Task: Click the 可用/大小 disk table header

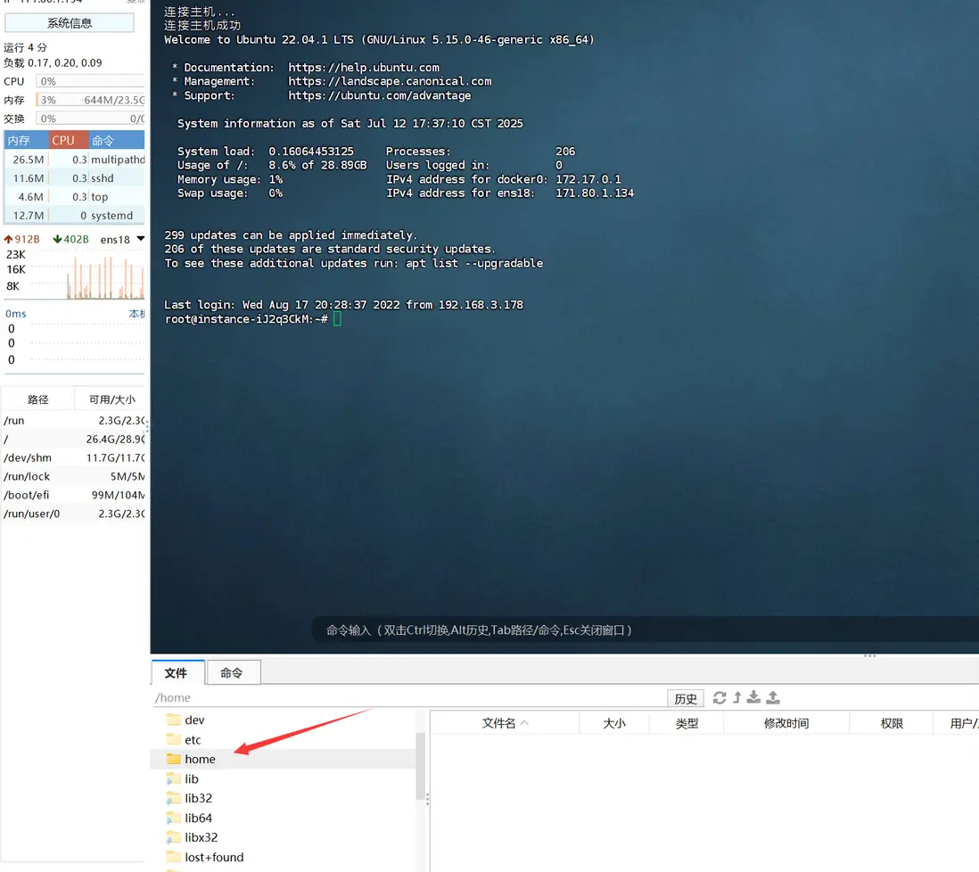Action: pyautogui.click(x=111, y=399)
